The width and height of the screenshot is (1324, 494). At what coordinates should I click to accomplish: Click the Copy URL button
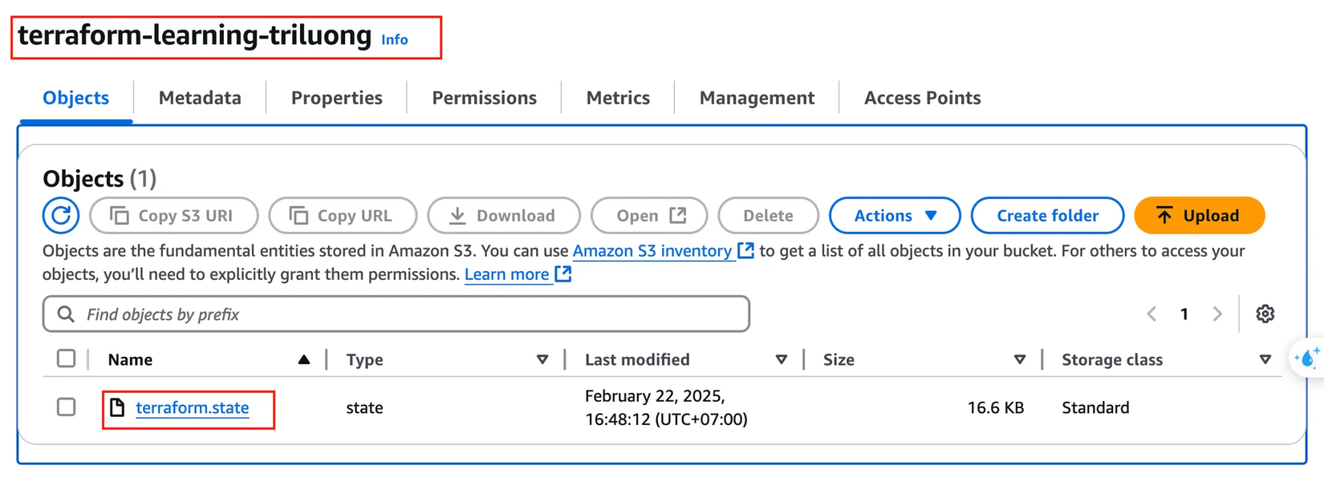point(343,215)
